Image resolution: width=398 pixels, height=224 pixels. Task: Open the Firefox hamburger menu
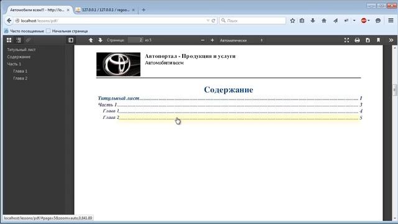pos(391,21)
